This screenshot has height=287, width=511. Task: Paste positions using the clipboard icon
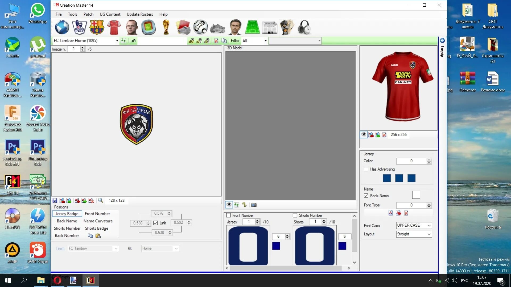(x=98, y=236)
